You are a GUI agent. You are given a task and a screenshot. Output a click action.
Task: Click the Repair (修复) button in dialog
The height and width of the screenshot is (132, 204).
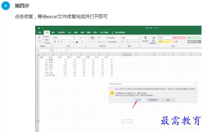pyautogui.click(x=138, y=100)
